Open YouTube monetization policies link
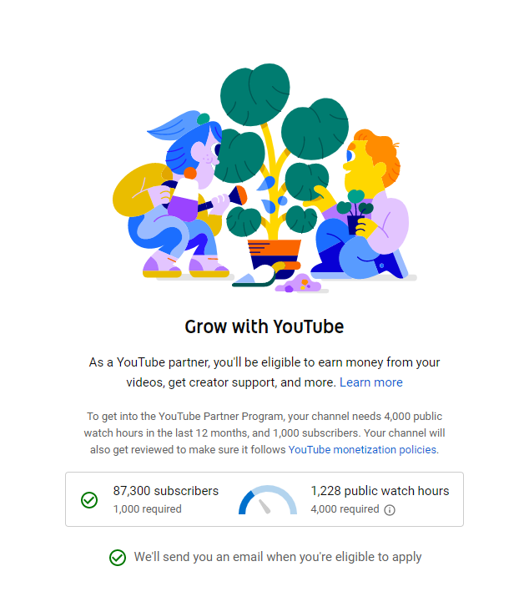524x612 pixels. (362, 450)
